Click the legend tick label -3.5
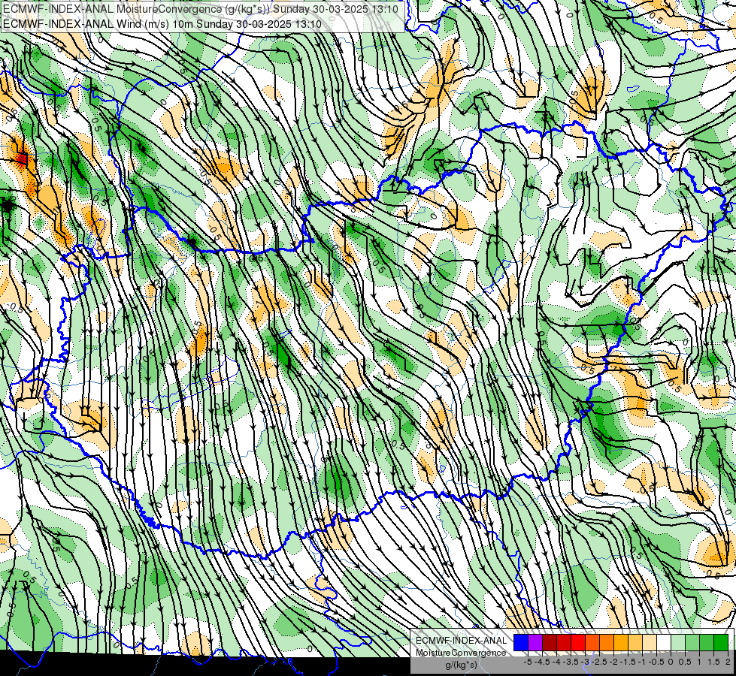 coord(571,662)
